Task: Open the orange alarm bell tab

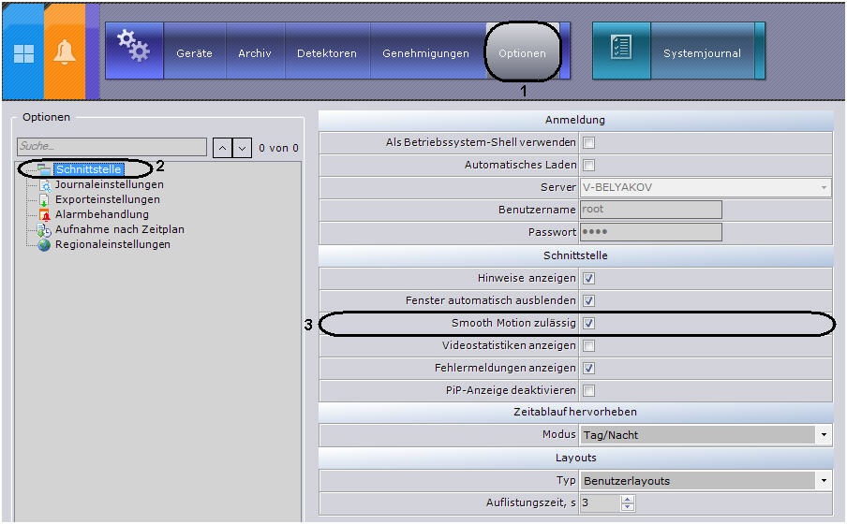Action: pyautogui.click(x=65, y=53)
